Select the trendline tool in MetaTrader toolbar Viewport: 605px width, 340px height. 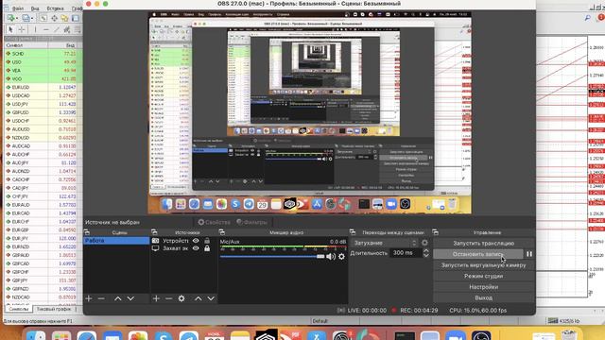point(57,29)
